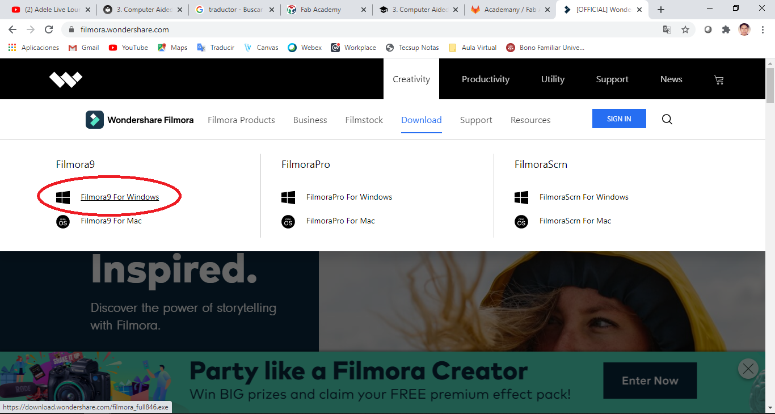Viewport: 775px width, 414px height.
Task: Click macOS icon beside FilmoraPro For Mac
Action: click(288, 221)
